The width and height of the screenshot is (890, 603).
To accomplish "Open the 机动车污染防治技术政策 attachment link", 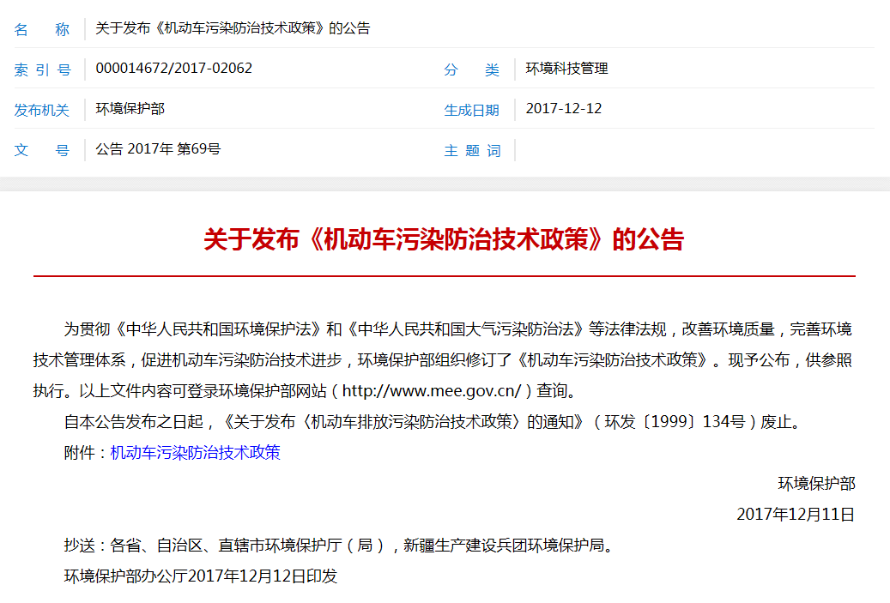I will click(x=195, y=453).
